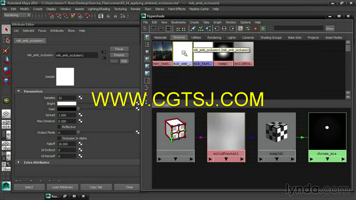Click the Focus button beside node name
Viewport: 356px width, 200px height.
[119, 49]
